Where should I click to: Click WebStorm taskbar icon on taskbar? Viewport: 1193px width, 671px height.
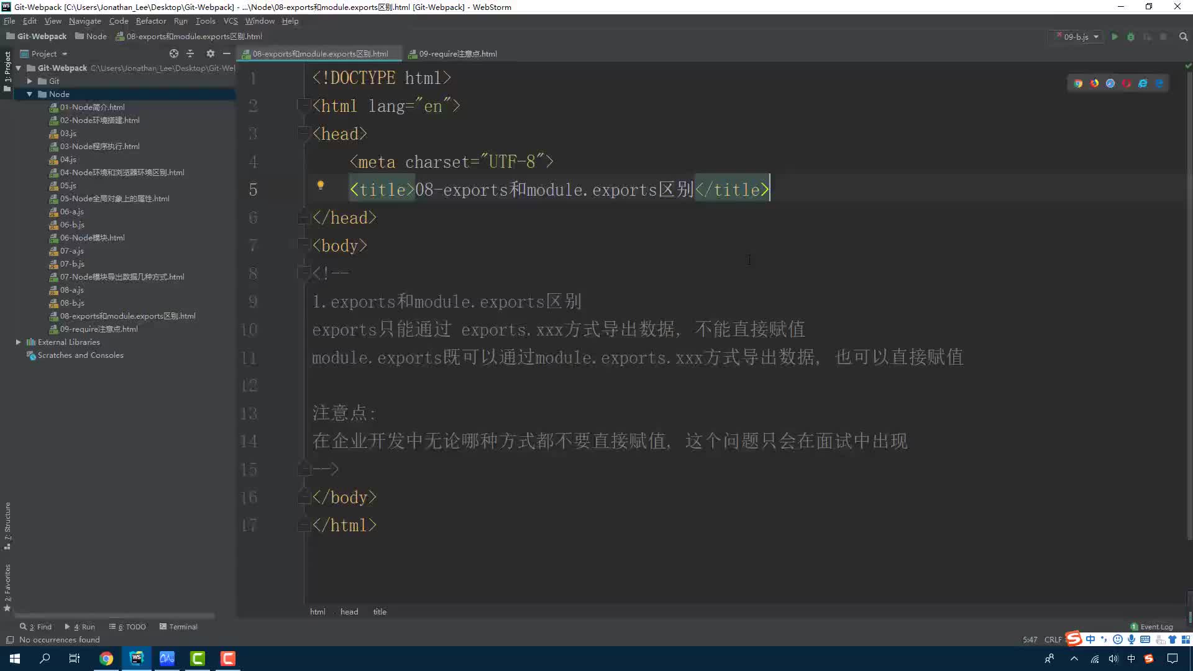(x=137, y=658)
